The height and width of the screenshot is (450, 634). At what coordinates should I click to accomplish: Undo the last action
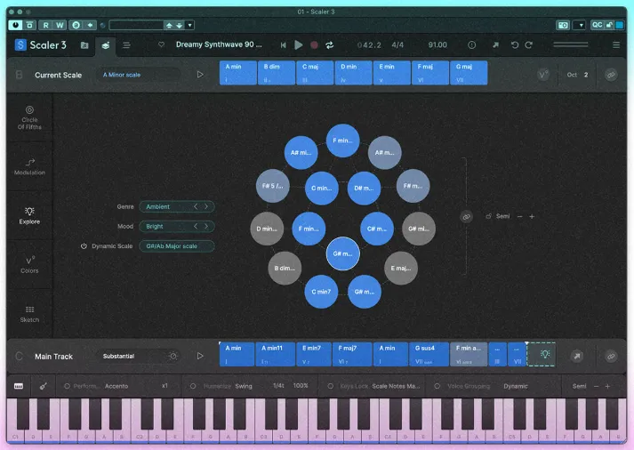coord(514,44)
